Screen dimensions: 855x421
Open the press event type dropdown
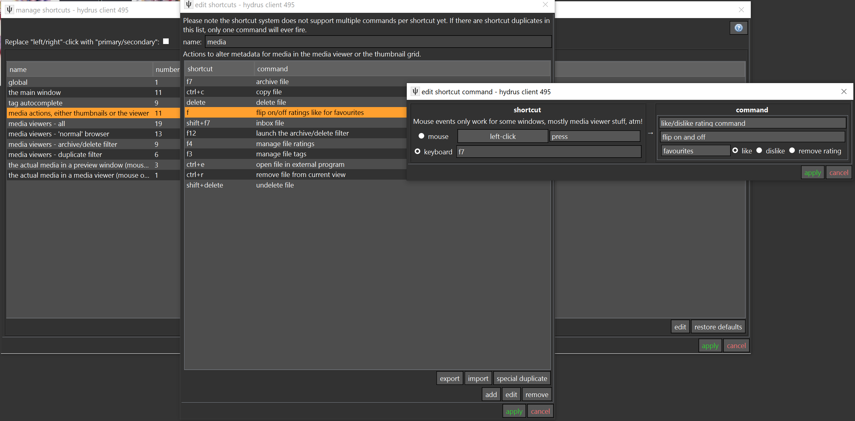[x=594, y=136]
